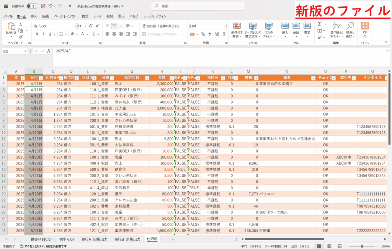This screenshot has height=249, width=392.
Task: Click the Save floppy disk icon
Action: pyautogui.click(x=43, y=6)
